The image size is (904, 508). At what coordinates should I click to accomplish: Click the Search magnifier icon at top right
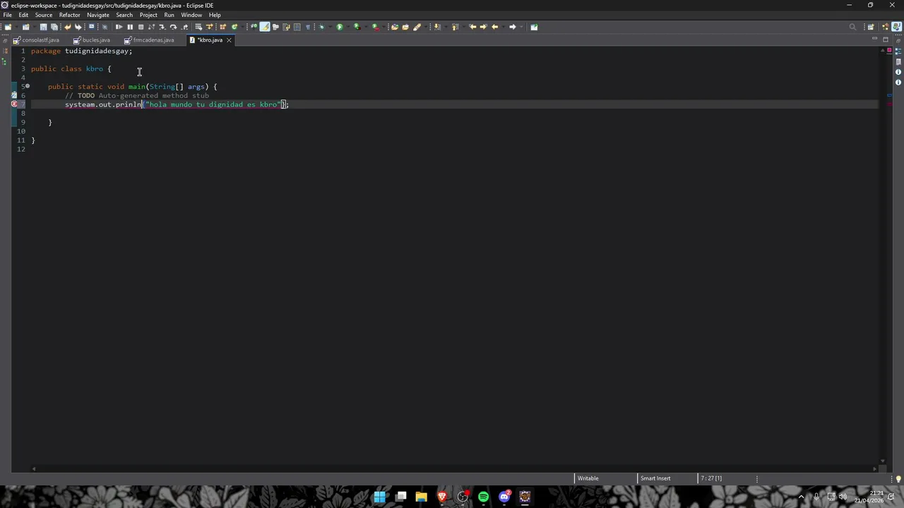pyautogui.click(x=852, y=27)
